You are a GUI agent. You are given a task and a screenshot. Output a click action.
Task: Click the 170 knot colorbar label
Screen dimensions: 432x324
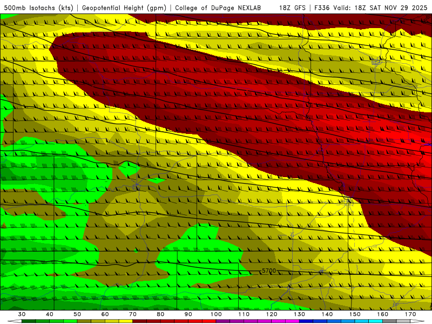point(410,314)
